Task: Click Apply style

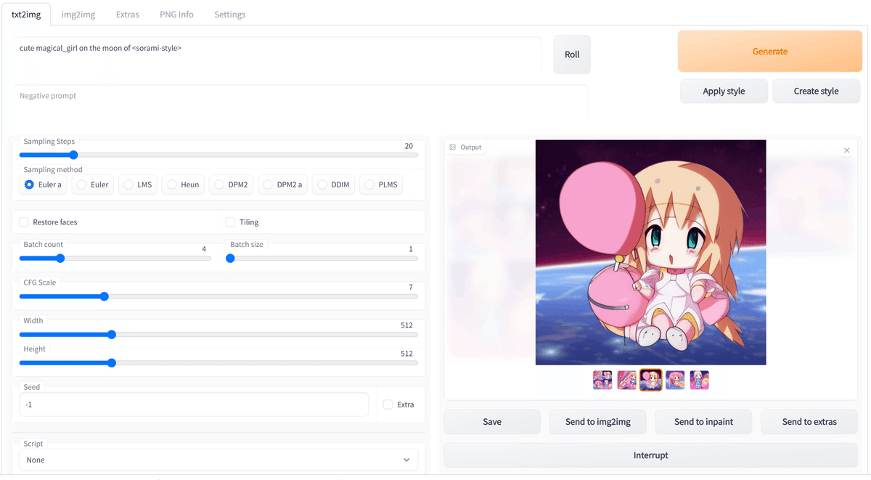Action: [x=724, y=91]
